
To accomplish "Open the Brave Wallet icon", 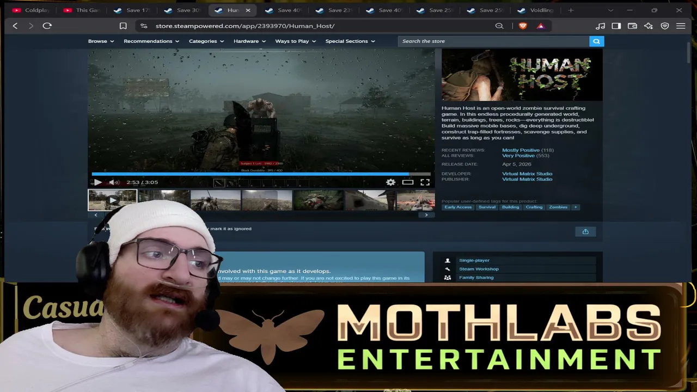I will point(632,26).
